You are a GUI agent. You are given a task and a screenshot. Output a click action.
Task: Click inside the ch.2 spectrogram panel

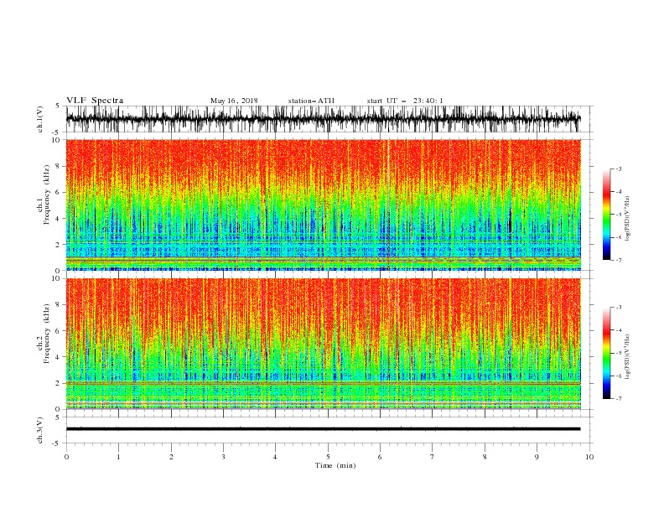pyautogui.click(x=324, y=344)
